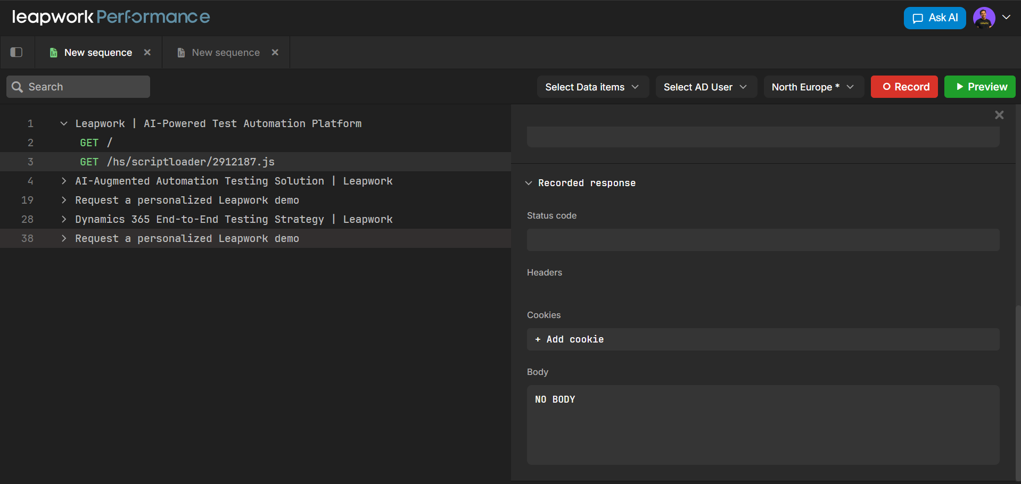The height and width of the screenshot is (484, 1021).
Task: Toggle the sidebar panel icon
Action: tap(17, 52)
